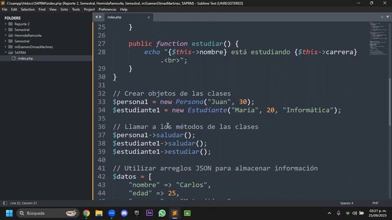The image size is (392, 220).
Task: Select the miExamenDimasMartinez folder
Action: pos(34,47)
